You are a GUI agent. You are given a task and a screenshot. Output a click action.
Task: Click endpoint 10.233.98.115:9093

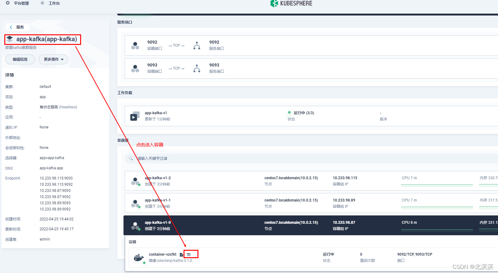56,178
